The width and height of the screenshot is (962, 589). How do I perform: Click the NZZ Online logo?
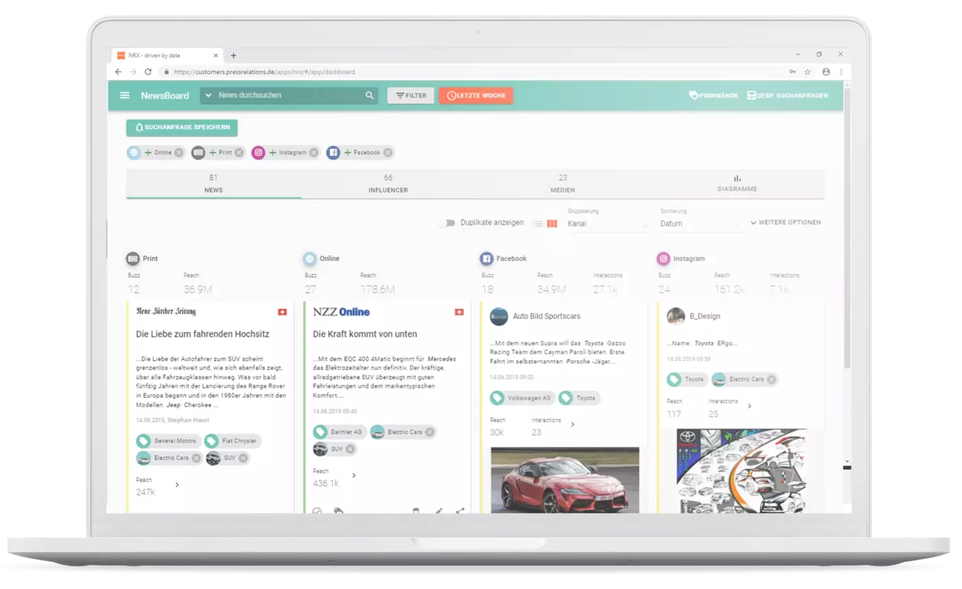[342, 312]
